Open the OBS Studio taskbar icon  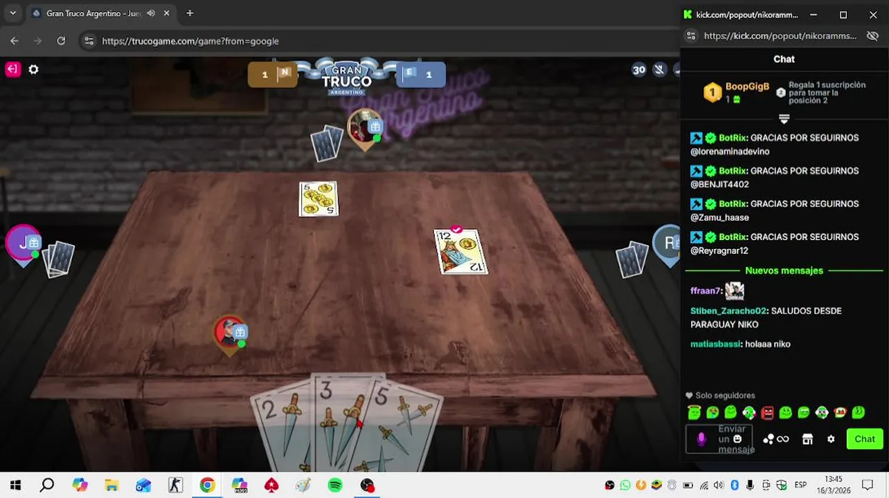pos(367,485)
